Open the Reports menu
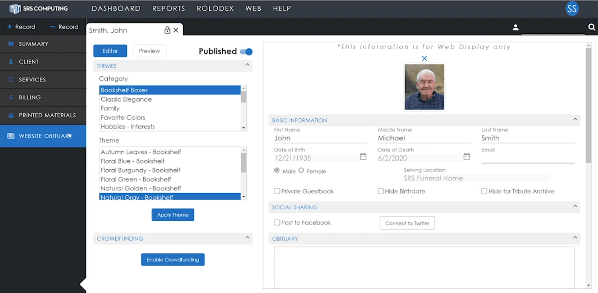Screen dimensions: 598x293 click(168, 9)
